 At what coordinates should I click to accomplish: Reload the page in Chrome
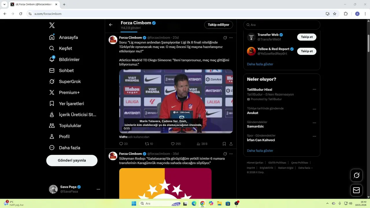pos(21,14)
